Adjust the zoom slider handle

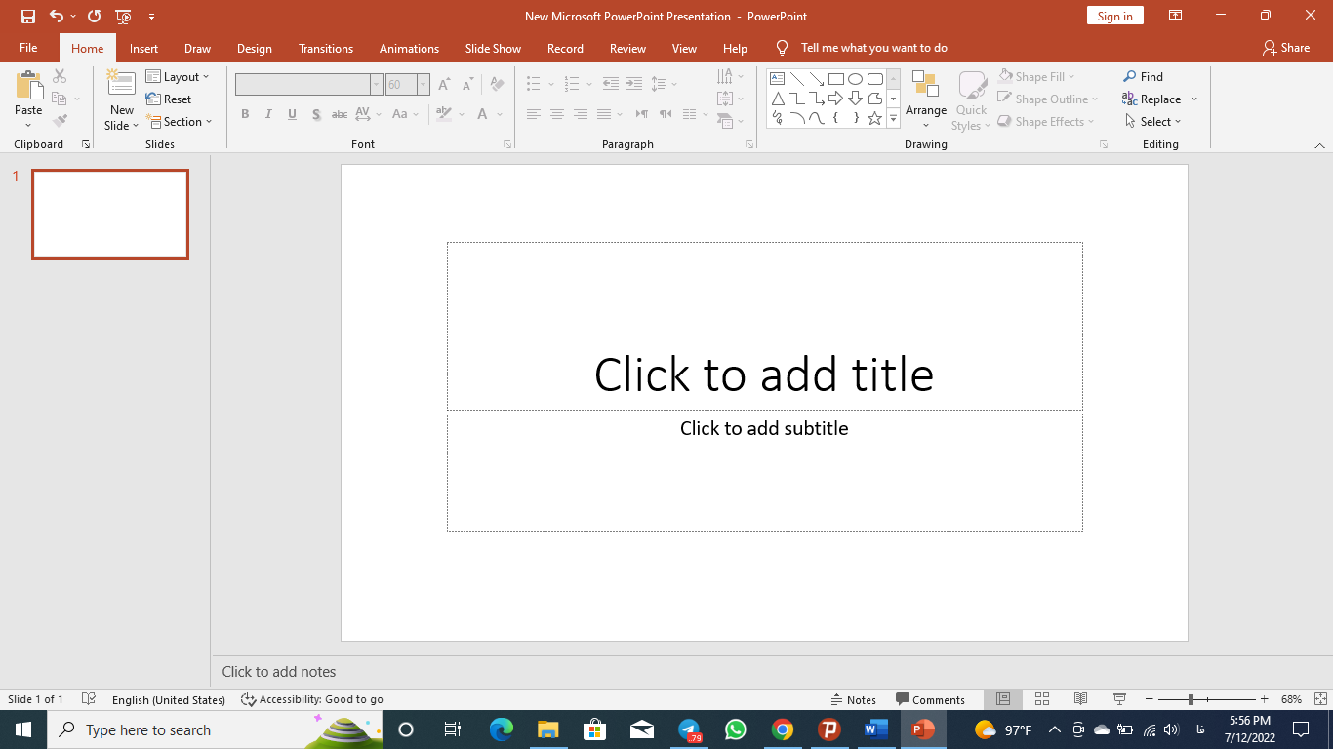click(1191, 699)
